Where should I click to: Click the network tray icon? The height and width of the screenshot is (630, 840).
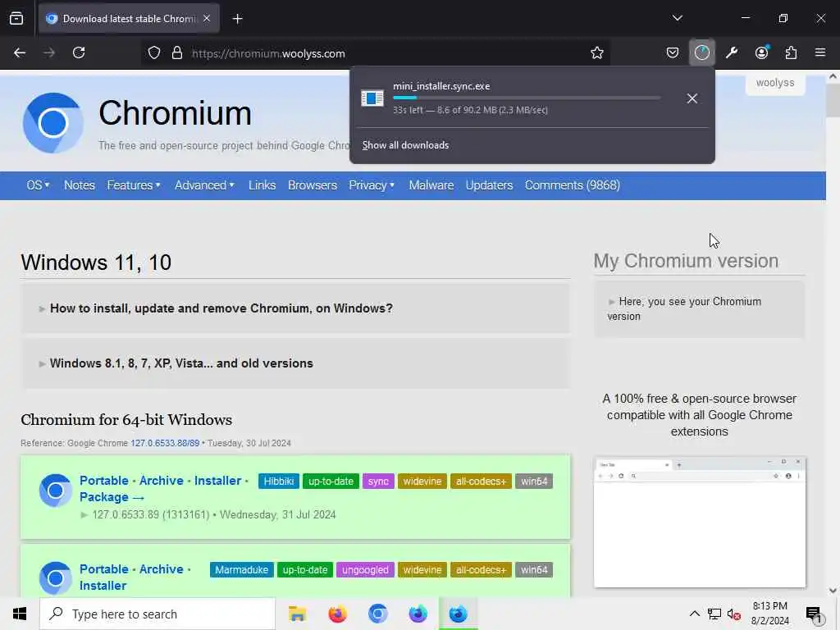714,614
